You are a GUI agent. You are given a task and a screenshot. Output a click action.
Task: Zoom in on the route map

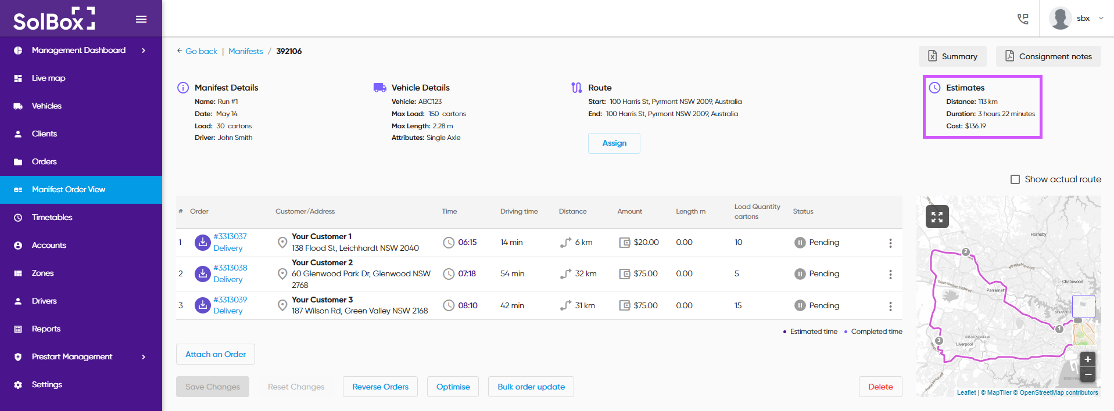pyautogui.click(x=1087, y=359)
